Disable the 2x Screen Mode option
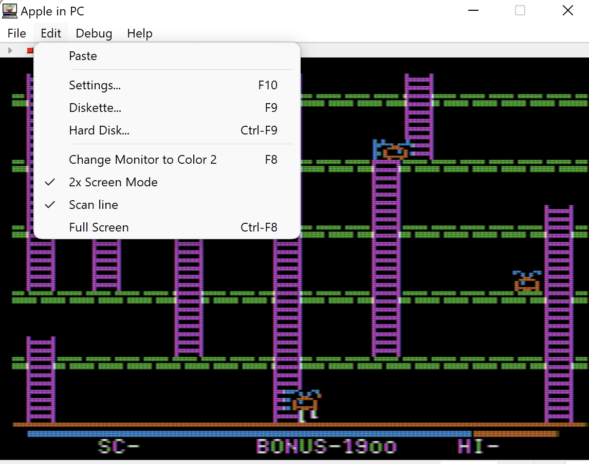This screenshot has height=464, width=589. coord(113,182)
